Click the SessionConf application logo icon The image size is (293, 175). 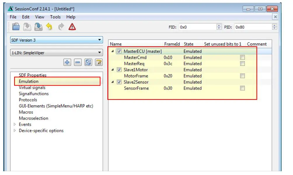point(11,8)
